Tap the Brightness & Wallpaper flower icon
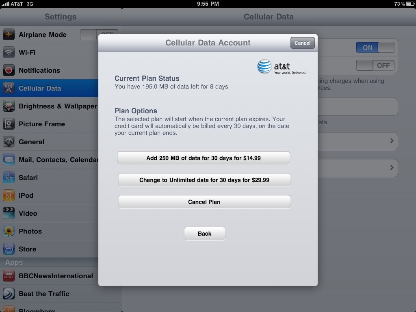Image resolution: width=416 pixels, height=312 pixels. click(x=9, y=106)
